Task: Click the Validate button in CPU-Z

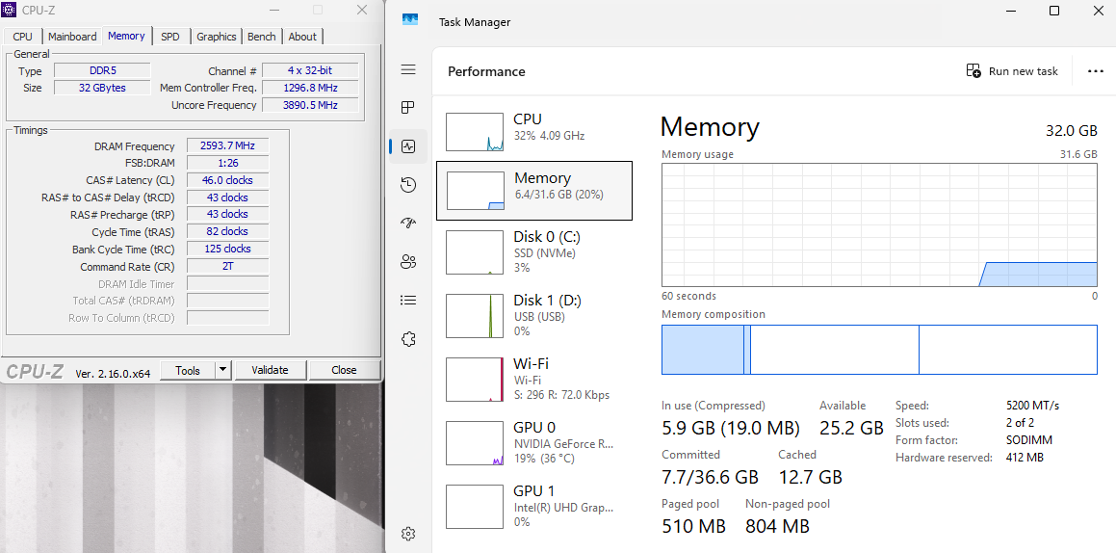Action: 270,370
